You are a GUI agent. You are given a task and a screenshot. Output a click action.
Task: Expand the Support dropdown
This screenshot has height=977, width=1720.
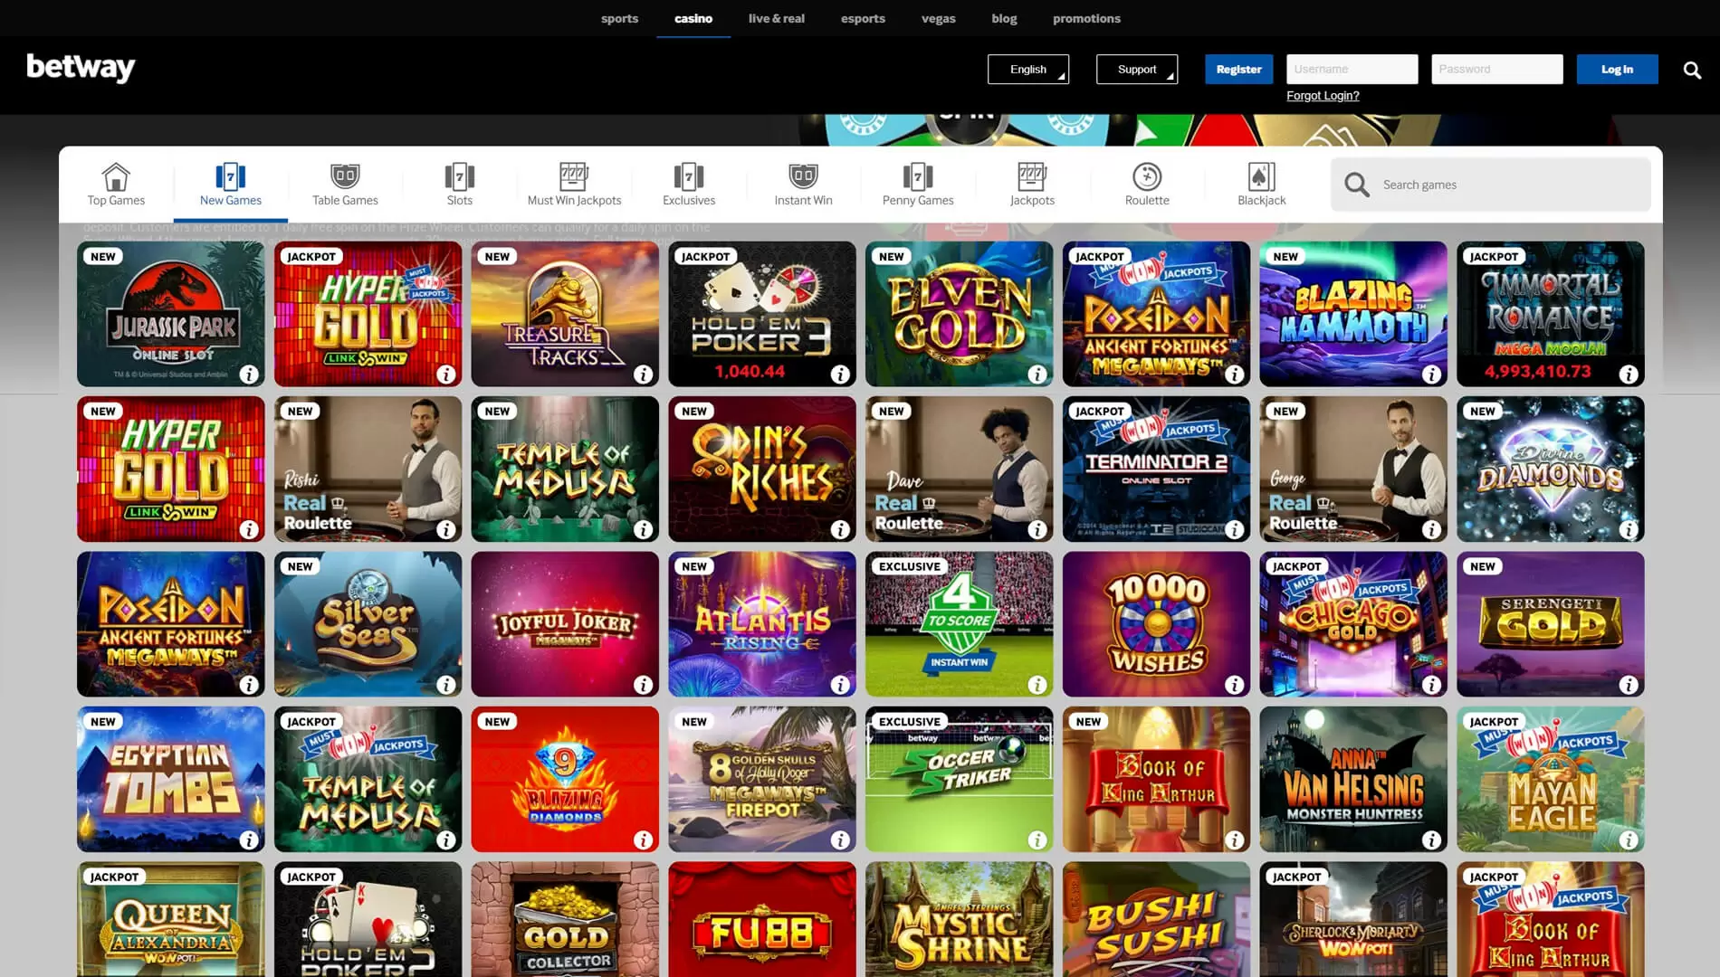pyautogui.click(x=1137, y=69)
